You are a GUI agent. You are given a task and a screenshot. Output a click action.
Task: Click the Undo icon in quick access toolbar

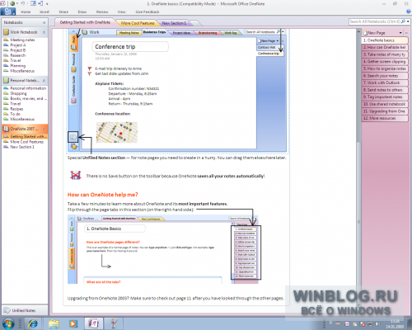pyautogui.click(x=23, y=3)
